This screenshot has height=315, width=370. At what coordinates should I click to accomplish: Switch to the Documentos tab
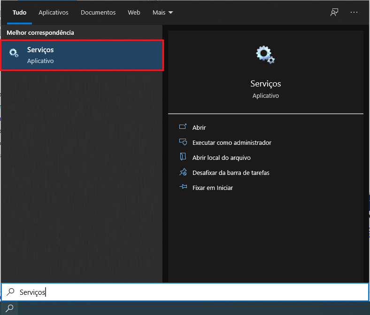tap(98, 13)
